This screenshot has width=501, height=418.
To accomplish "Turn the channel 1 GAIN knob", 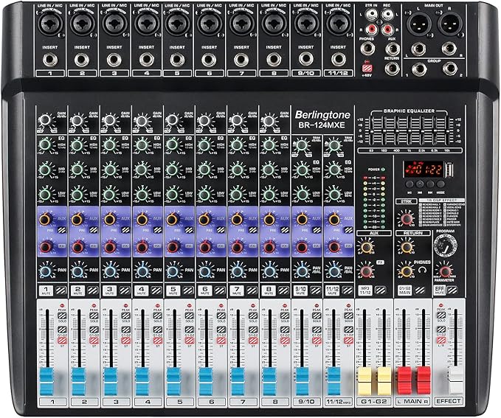I will click(x=46, y=119).
